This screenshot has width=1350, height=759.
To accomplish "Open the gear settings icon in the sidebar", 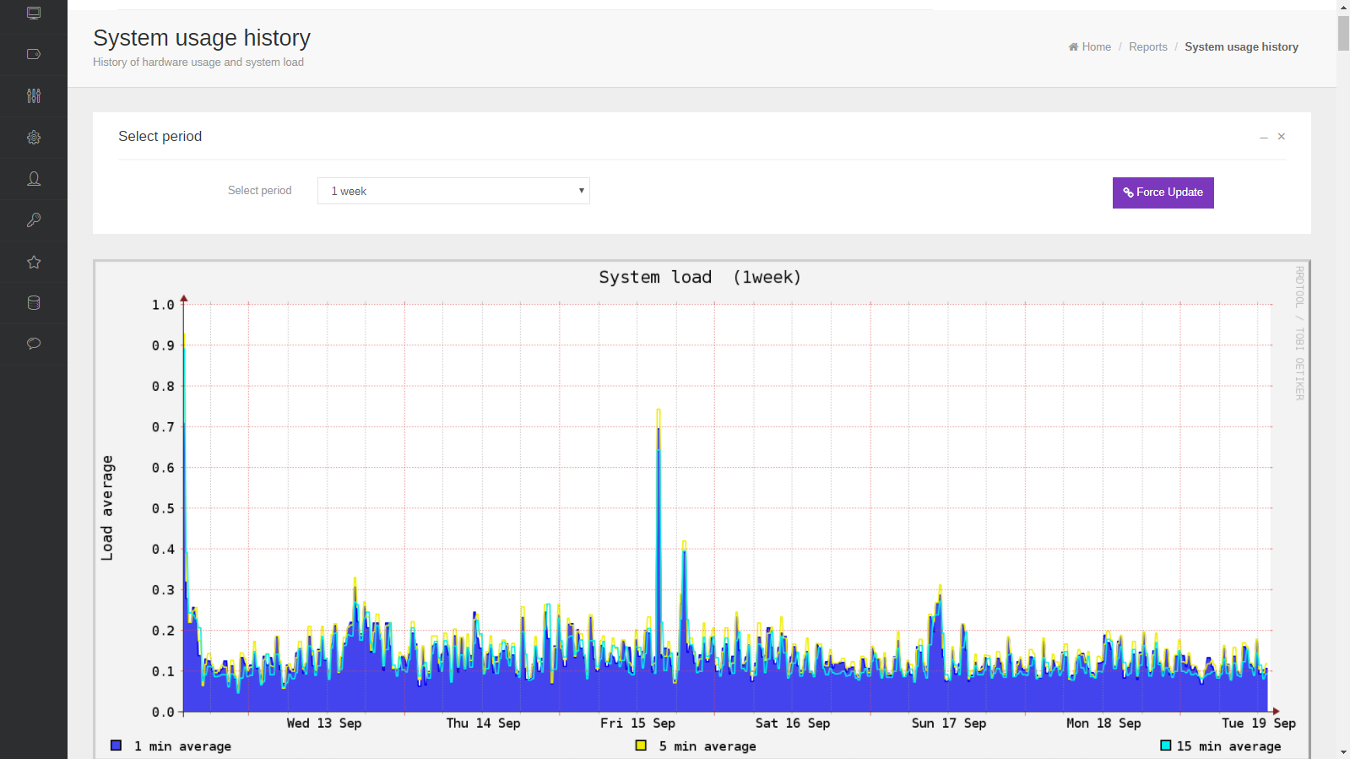I will [34, 137].
